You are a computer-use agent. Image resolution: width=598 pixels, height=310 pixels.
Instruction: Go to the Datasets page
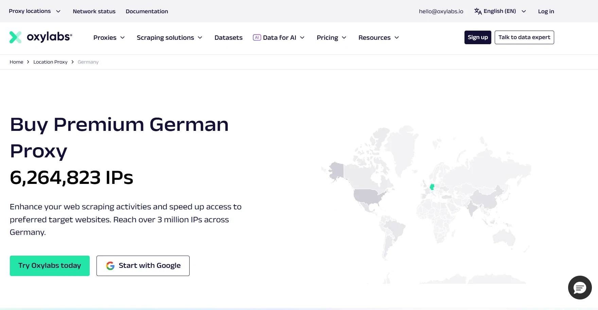coord(228,37)
